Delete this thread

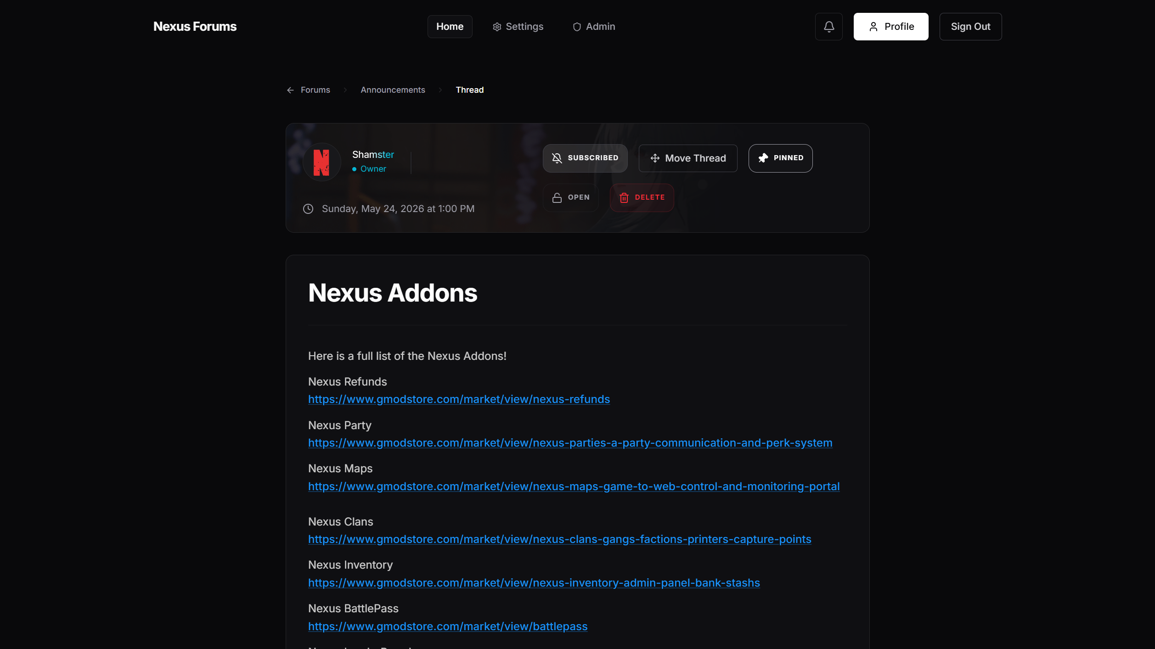pos(642,198)
